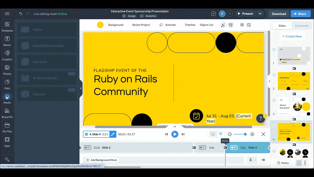
Task: Click the zoom search icon in toolbar
Action: click(x=249, y=25)
